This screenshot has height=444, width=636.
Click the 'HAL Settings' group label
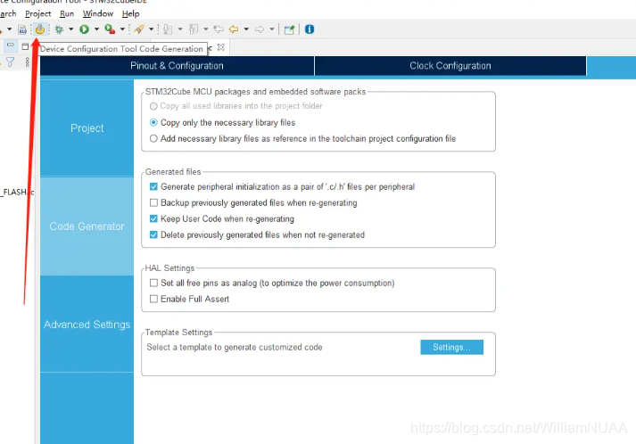coord(170,268)
